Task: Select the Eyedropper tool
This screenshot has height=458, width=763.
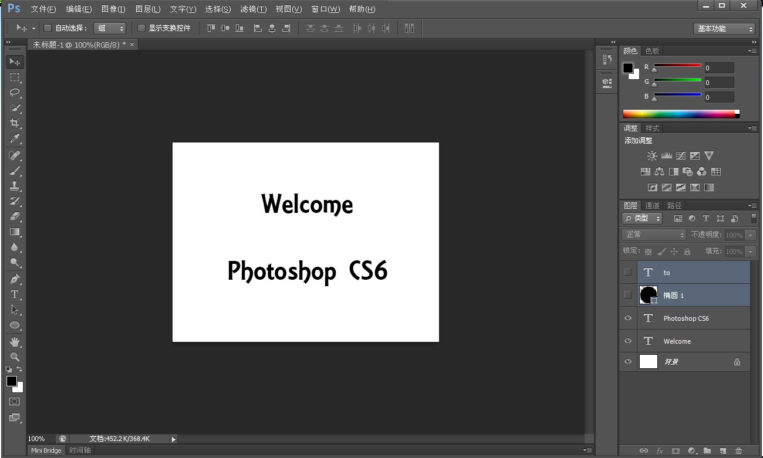Action: click(x=15, y=138)
